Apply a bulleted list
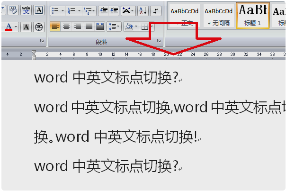Viewport: 286px width, 191px height. (x=55, y=11)
